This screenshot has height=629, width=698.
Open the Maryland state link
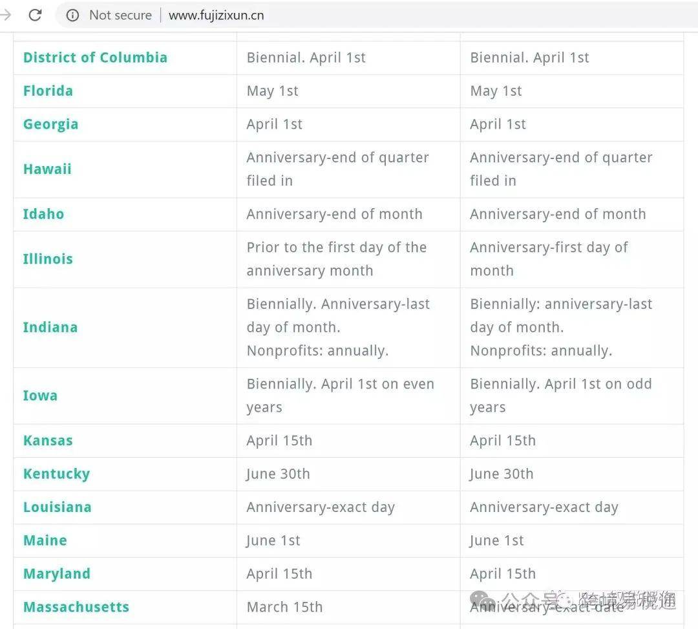coord(57,574)
